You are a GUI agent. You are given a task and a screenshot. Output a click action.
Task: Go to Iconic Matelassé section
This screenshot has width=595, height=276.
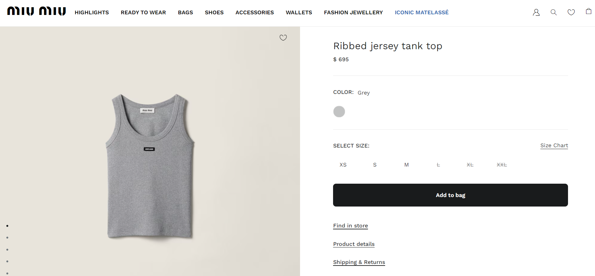coord(421,12)
